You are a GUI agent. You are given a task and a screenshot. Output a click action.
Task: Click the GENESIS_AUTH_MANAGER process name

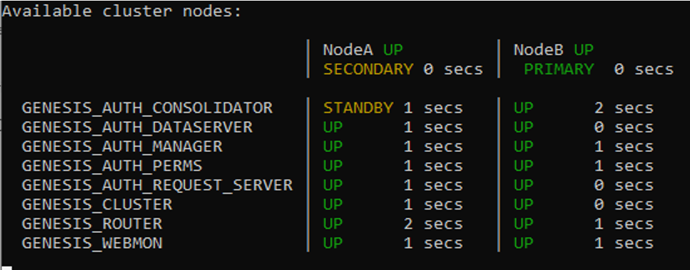pyautogui.click(x=122, y=146)
